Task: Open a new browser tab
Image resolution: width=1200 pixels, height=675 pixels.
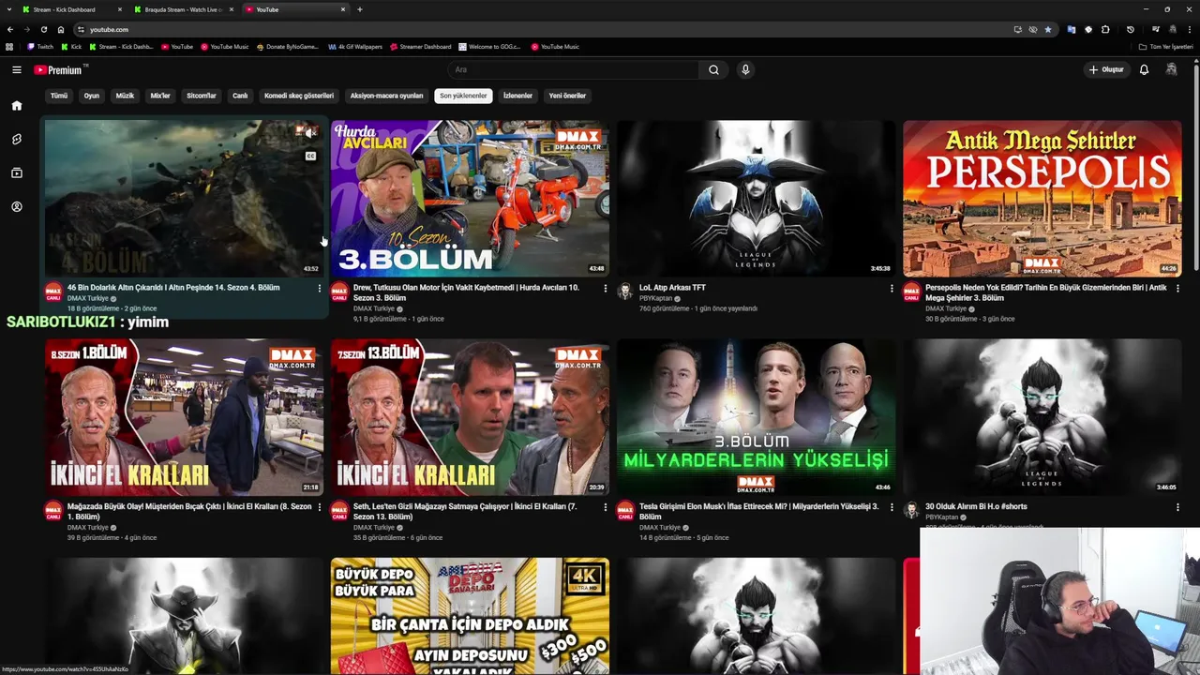Action: point(360,9)
